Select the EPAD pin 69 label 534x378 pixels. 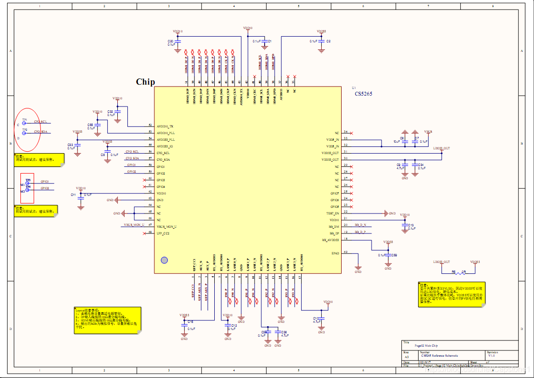coord(335,253)
